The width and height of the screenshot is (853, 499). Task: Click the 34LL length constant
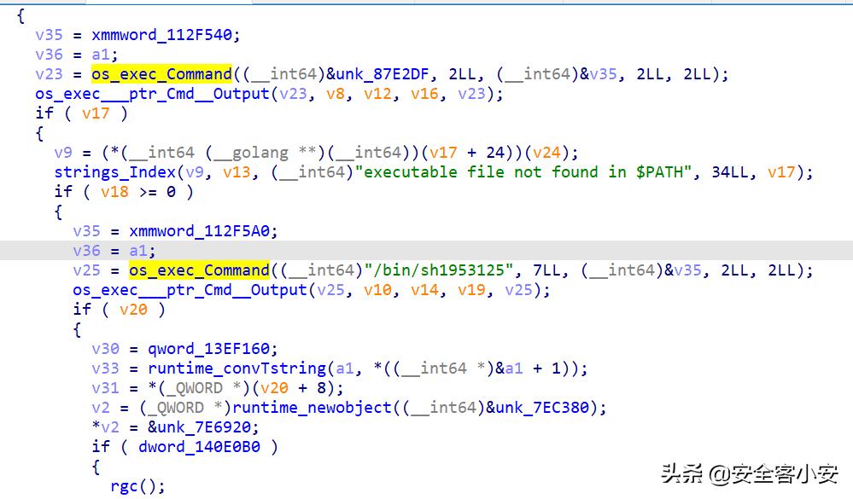pyautogui.click(x=729, y=172)
